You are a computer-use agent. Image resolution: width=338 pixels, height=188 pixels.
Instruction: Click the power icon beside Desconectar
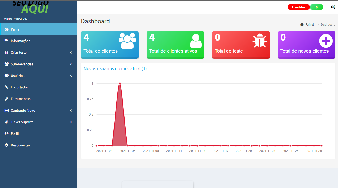tap(7, 145)
